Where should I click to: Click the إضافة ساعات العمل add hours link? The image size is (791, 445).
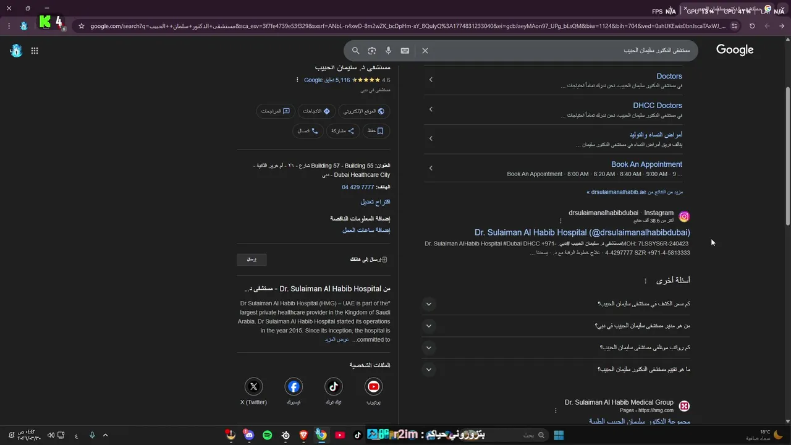[366, 231]
